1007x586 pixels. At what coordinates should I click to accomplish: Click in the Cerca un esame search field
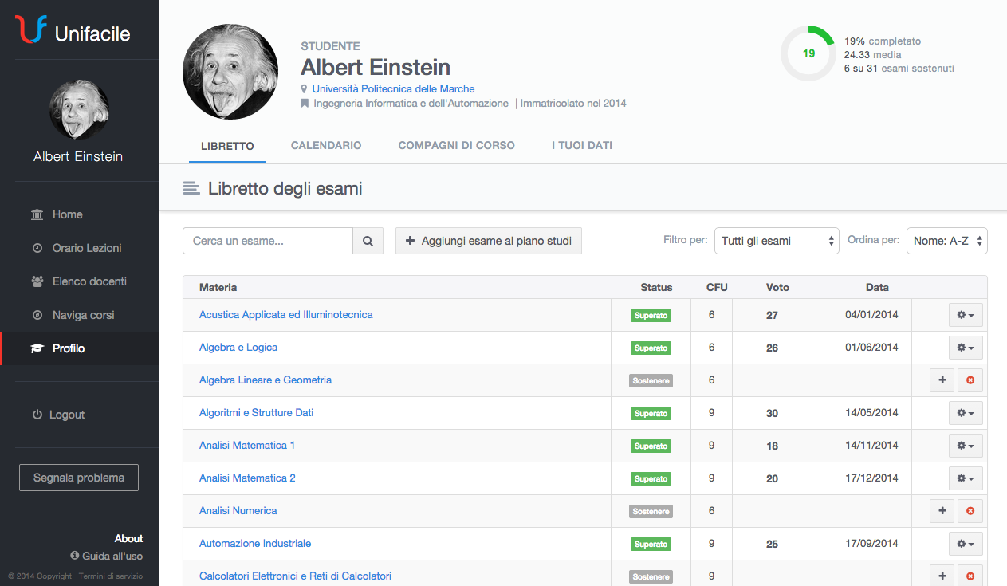pos(268,241)
